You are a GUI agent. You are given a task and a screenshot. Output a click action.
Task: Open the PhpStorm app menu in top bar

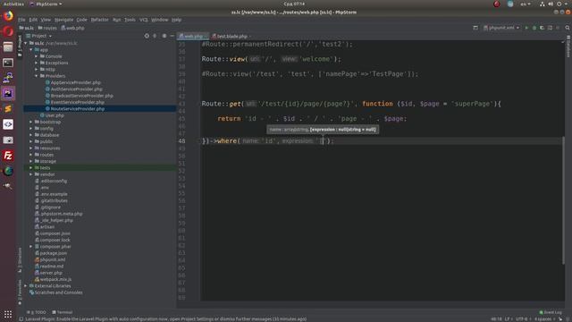coord(46,4)
